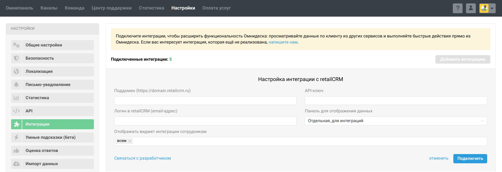Click the Добавить интеграцию button

(x=463, y=59)
